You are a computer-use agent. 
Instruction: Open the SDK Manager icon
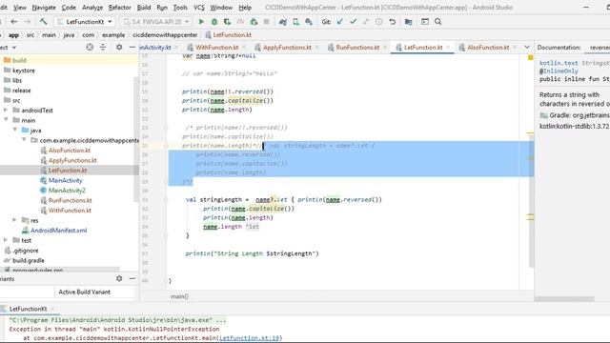(309, 22)
